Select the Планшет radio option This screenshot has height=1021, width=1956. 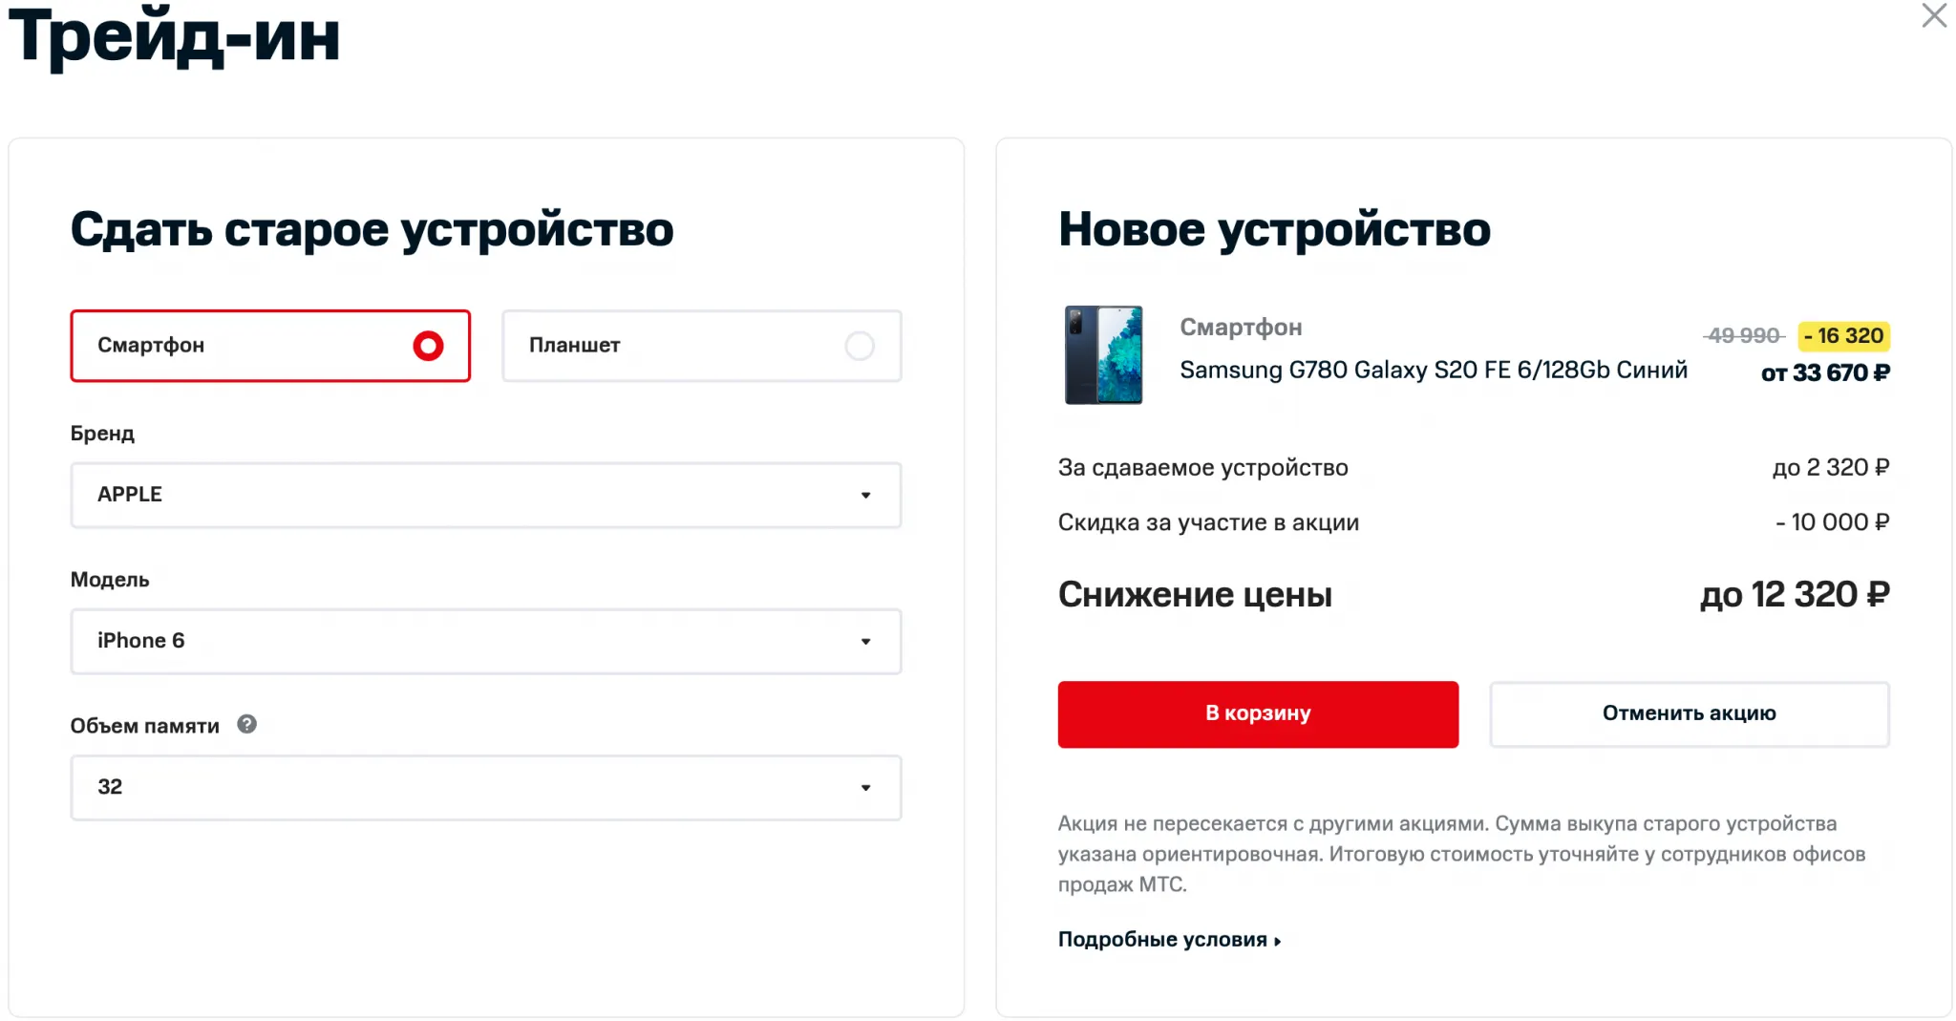point(701,346)
